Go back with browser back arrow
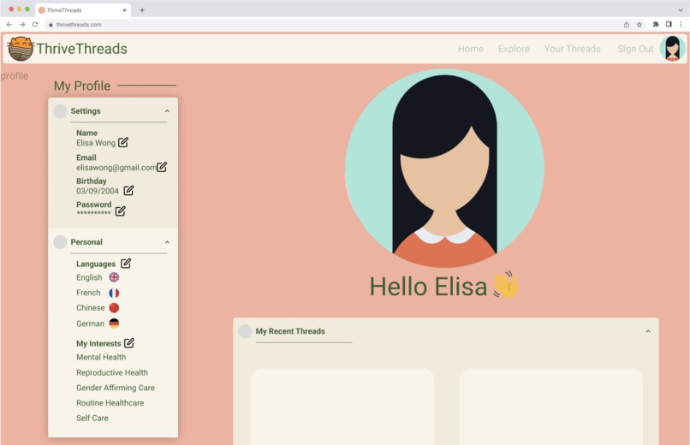 (x=9, y=25)
